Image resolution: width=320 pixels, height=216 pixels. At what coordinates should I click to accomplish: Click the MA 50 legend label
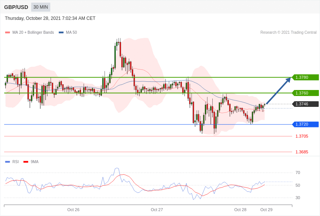(71, 32)
